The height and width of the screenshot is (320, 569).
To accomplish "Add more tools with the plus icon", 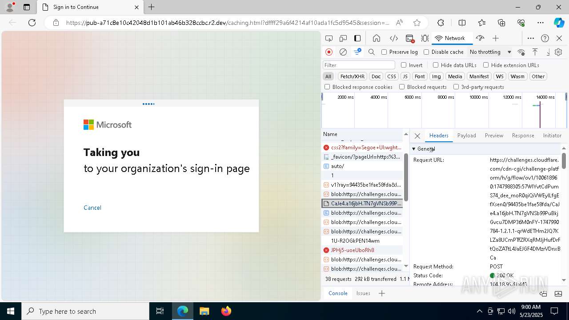I will (496, 38).
